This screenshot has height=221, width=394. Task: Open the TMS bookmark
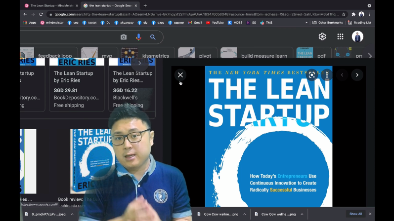266,23
